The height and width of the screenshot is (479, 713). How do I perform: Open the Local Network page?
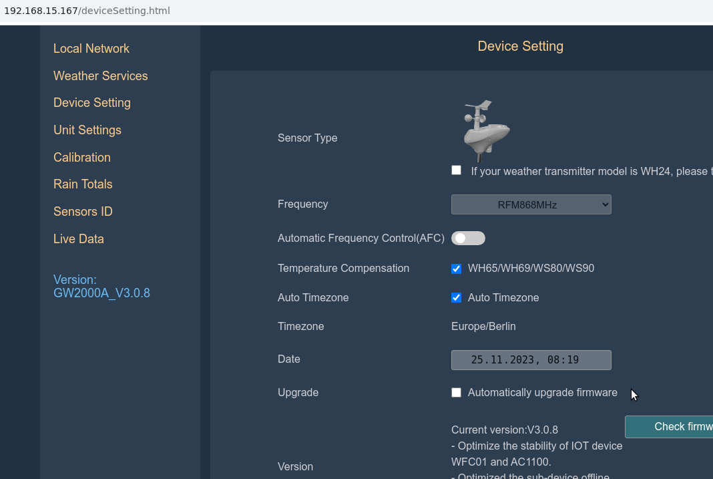click(91, 49)
